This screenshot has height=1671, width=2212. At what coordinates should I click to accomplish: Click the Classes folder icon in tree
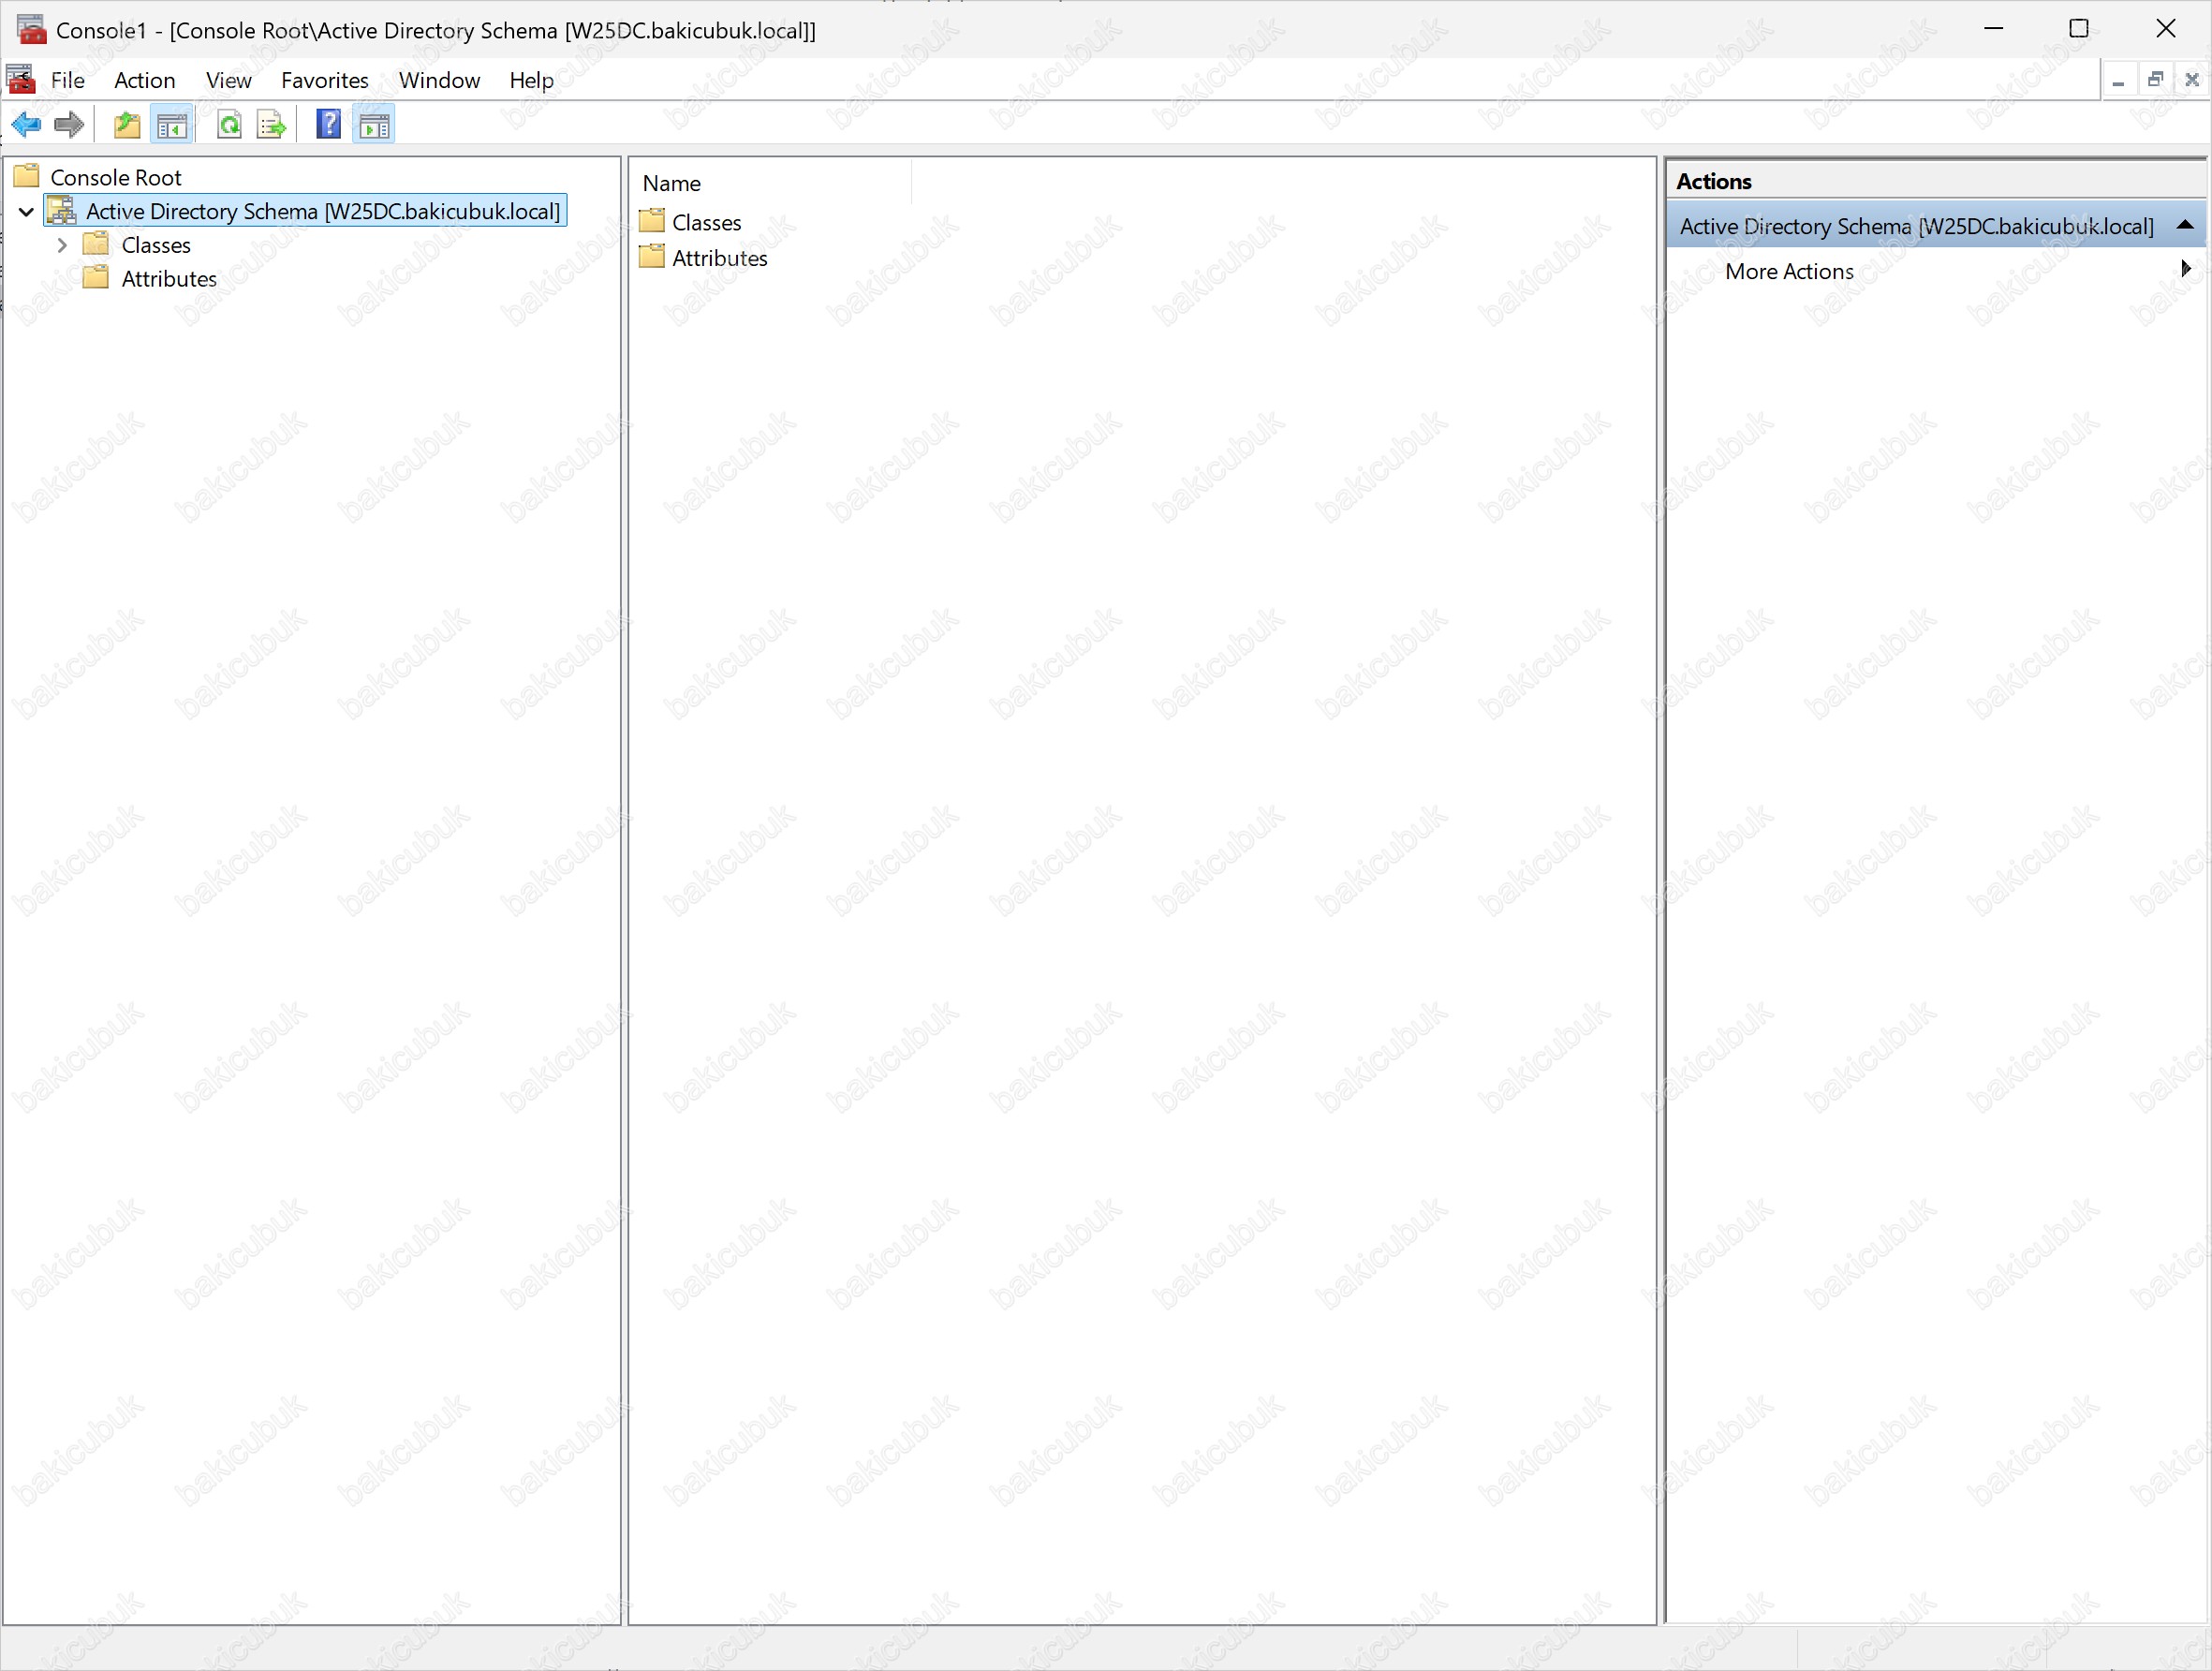point(96,244)
